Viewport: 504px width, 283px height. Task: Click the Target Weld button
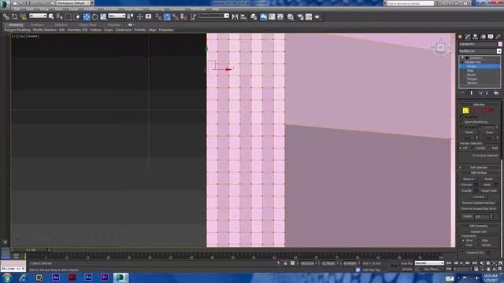click(488, 190)
